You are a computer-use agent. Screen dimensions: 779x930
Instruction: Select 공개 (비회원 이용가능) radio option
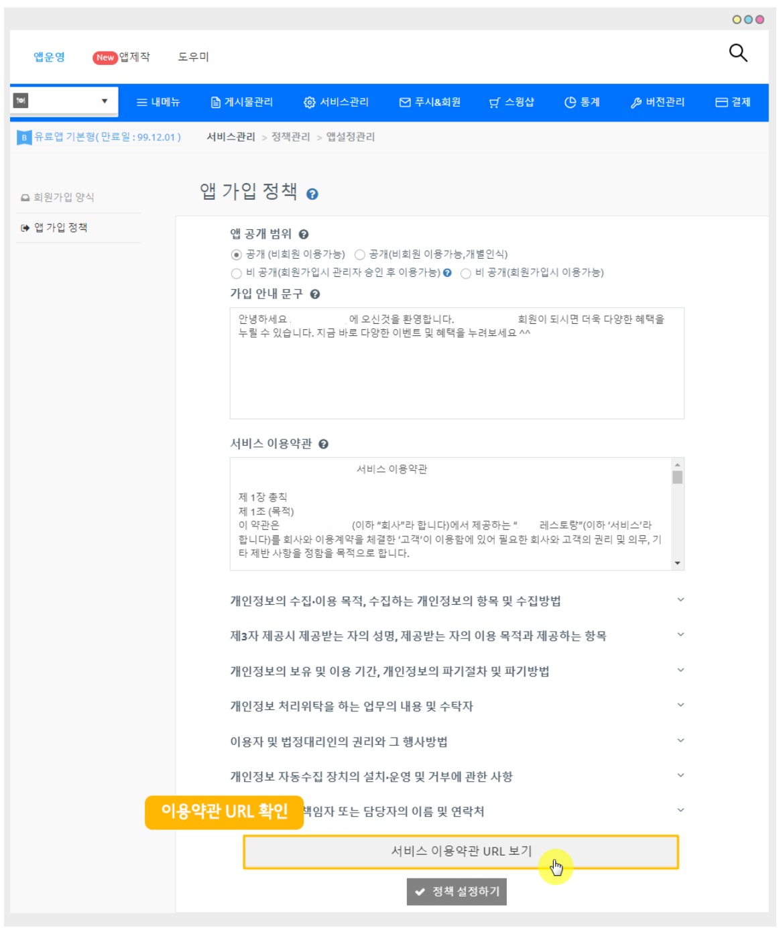click(x=236, y=255)
